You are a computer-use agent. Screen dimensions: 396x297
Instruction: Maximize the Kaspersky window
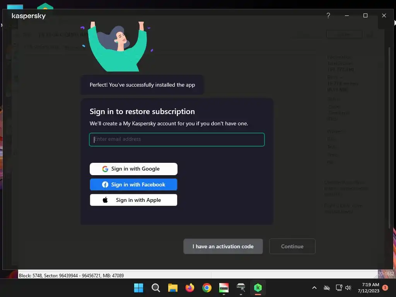point(365,15)
